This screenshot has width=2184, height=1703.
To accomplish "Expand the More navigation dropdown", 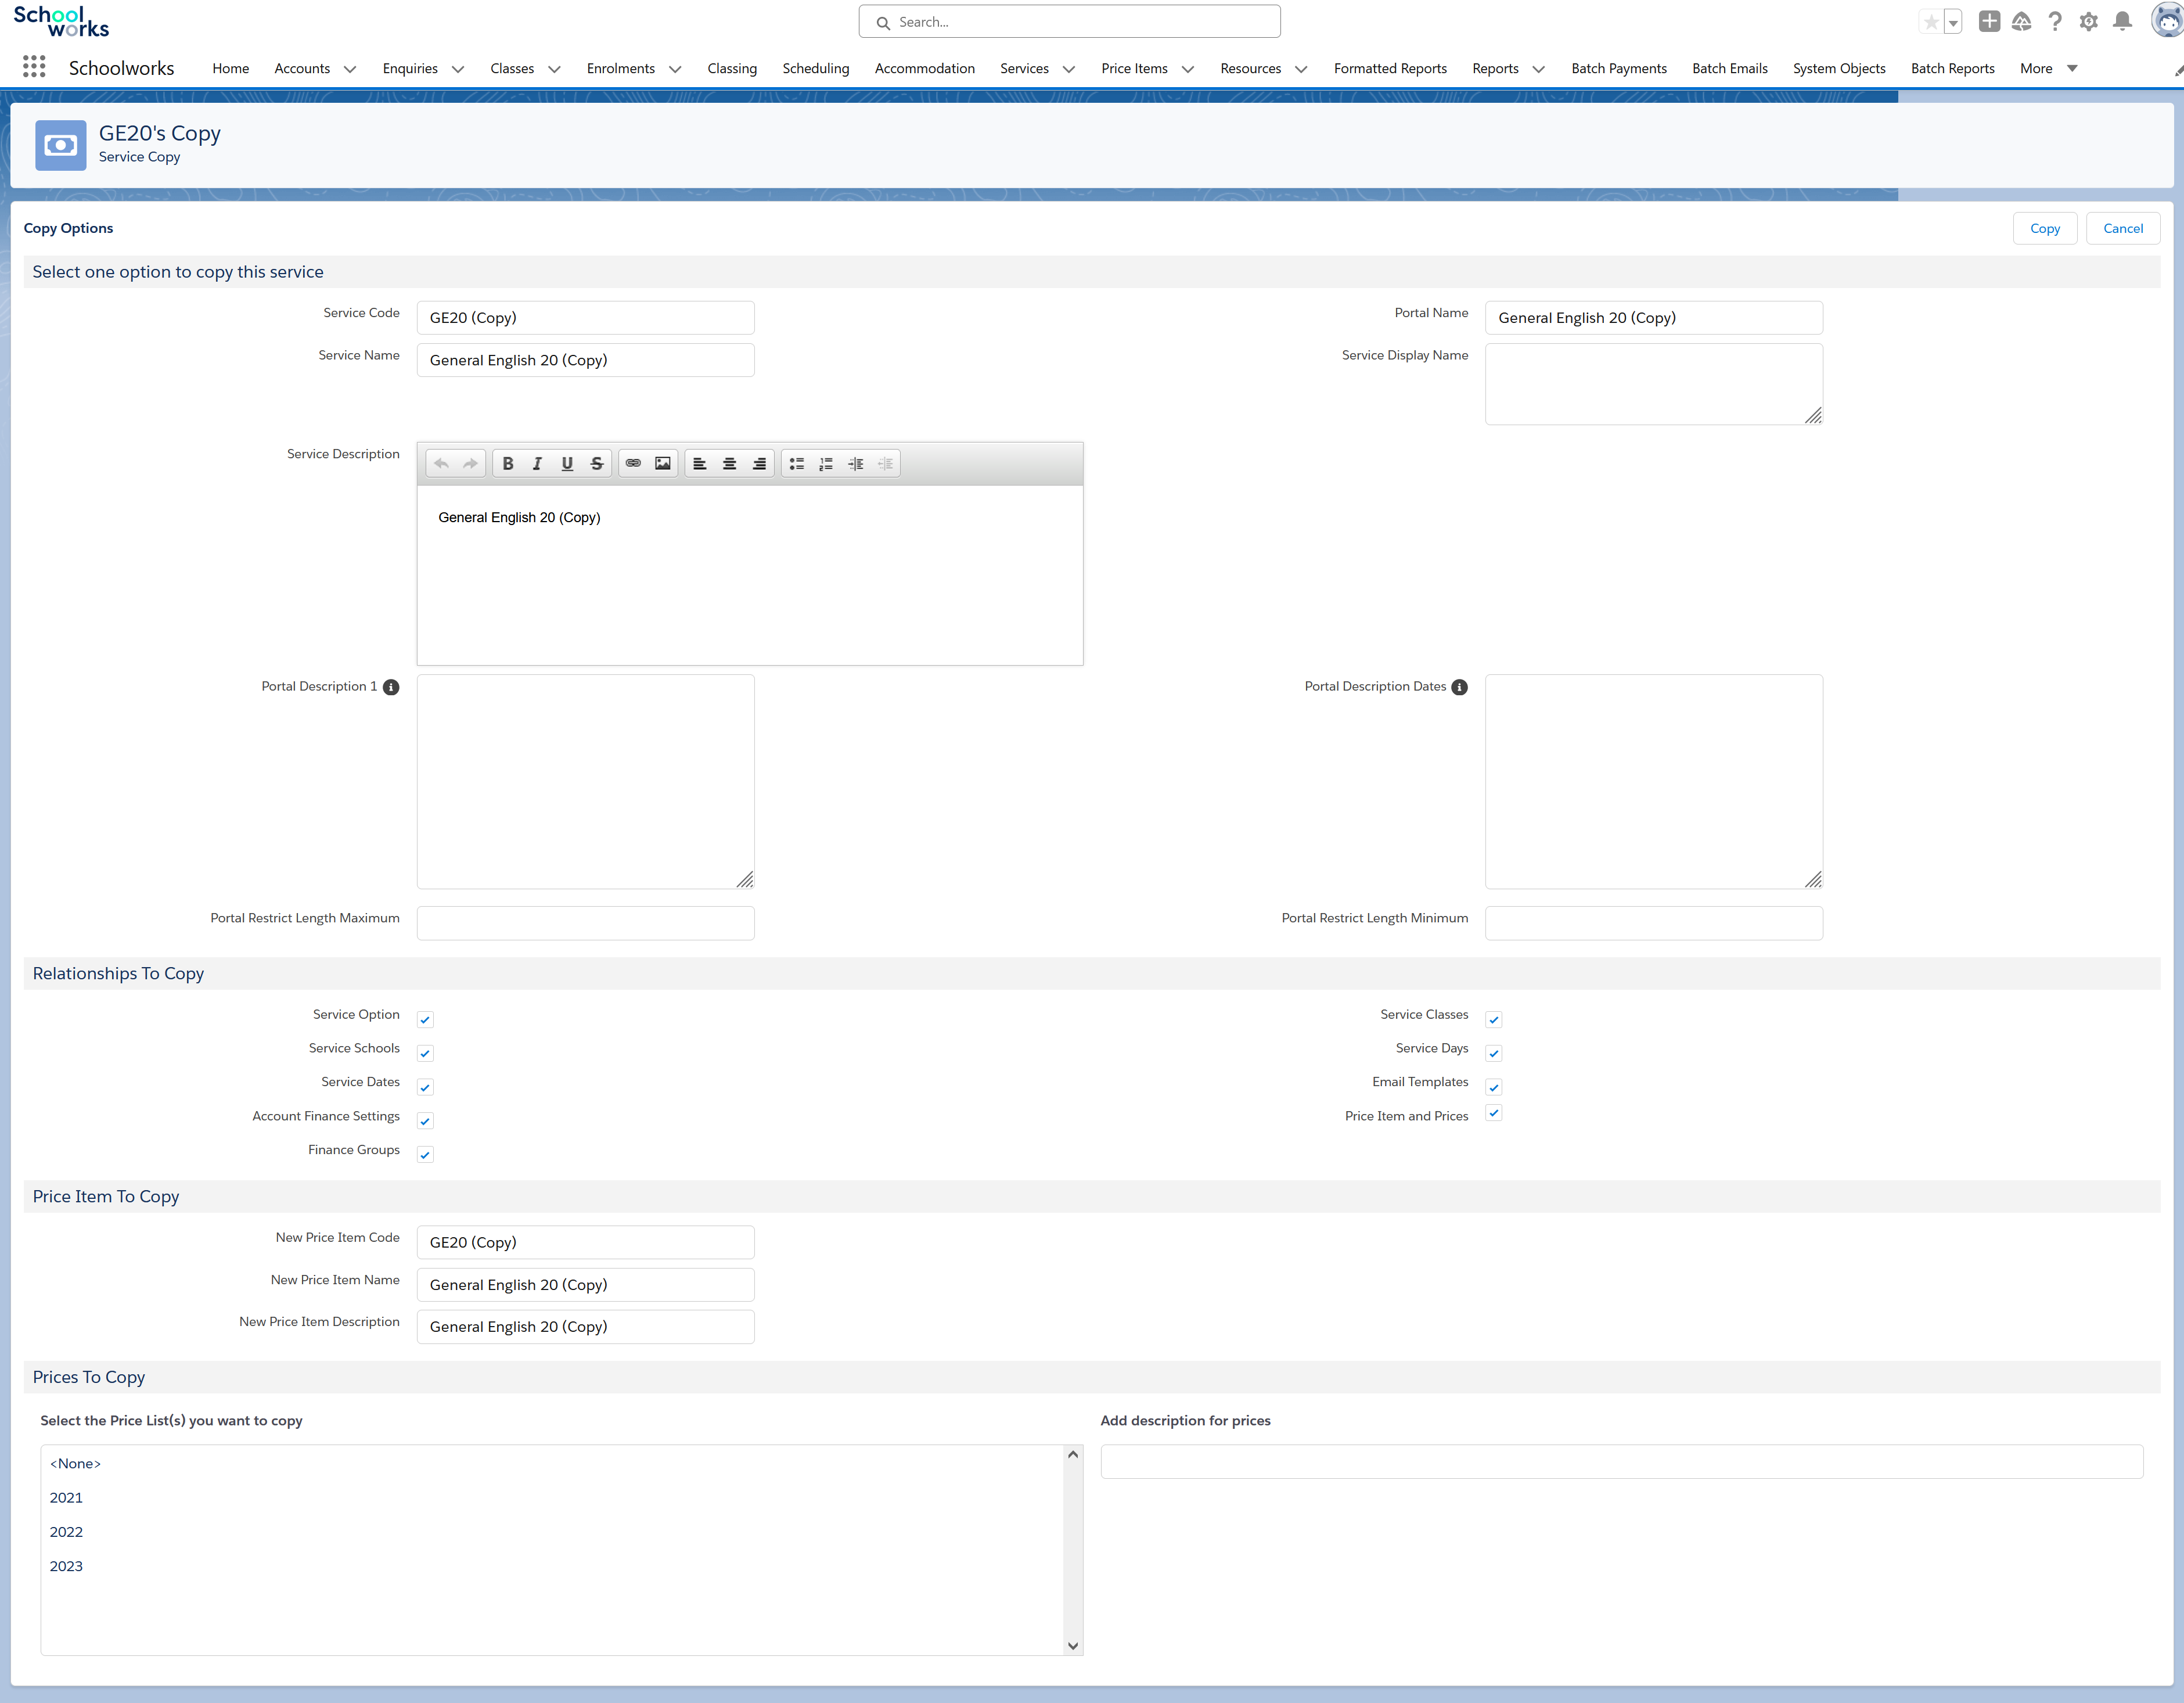I will tap(2072, 68).
